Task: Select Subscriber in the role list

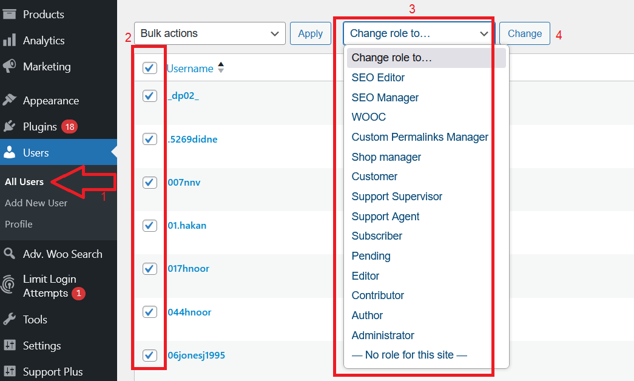Action: (377, 236)
